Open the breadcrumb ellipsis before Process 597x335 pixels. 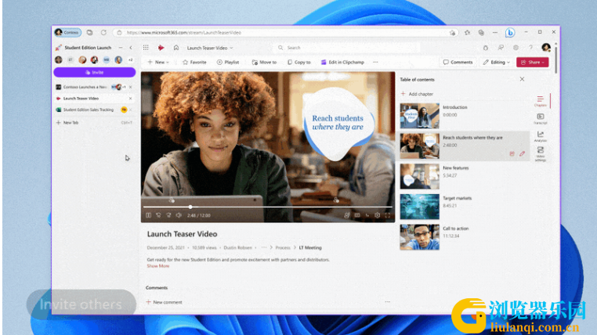click(x=264, y=247)
